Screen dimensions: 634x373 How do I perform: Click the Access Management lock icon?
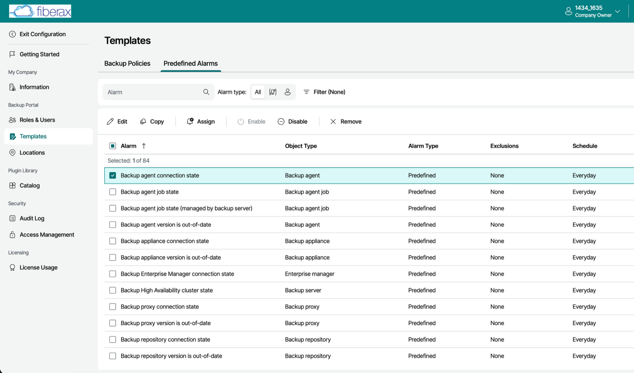click(x=12, y=235)
